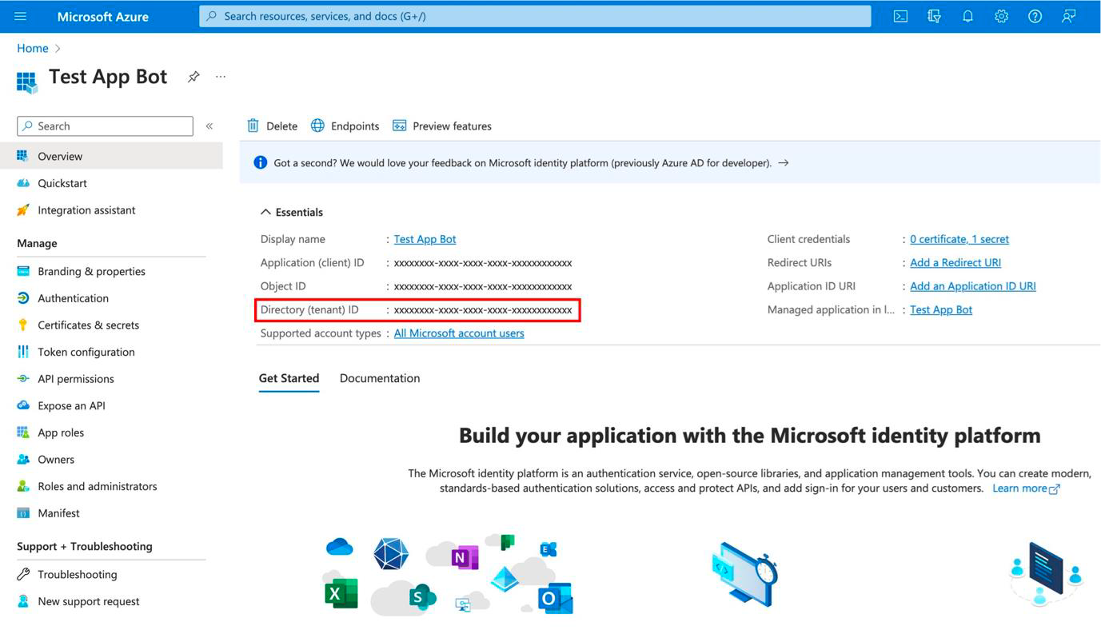
Task: Click Add an Application ID URI
Action: click(973, 286)
